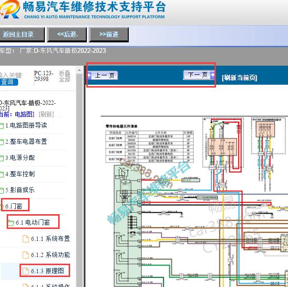Click the D-东风汽车-皓极-2022-2023 tree root
The height and width of the screenshot is (287, 288).
[x=28, y=106]
